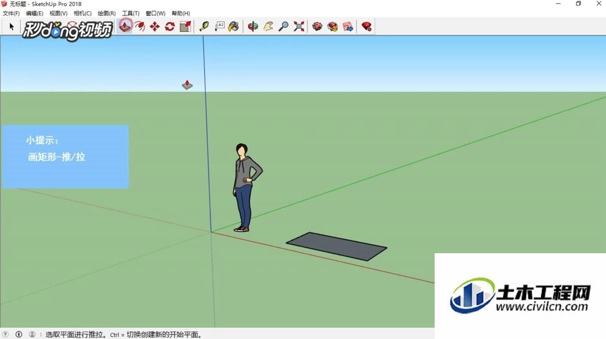Open the 相机(C) menu

[82, 13]
